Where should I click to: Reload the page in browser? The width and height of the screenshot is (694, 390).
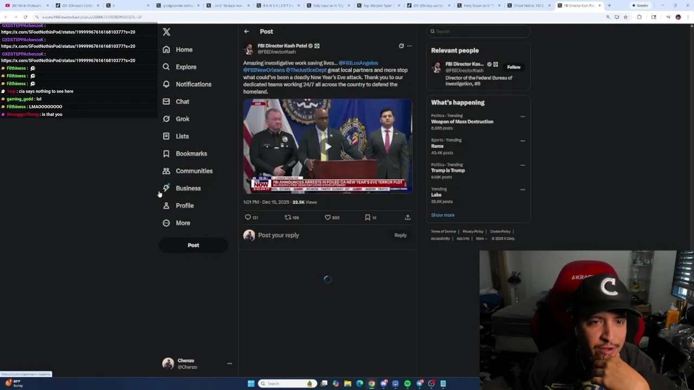(x=25, y=17)
